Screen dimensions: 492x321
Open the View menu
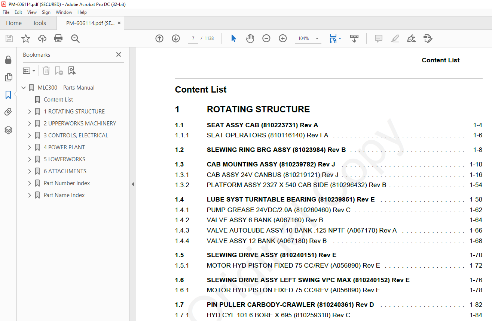(x=32, y=12)
